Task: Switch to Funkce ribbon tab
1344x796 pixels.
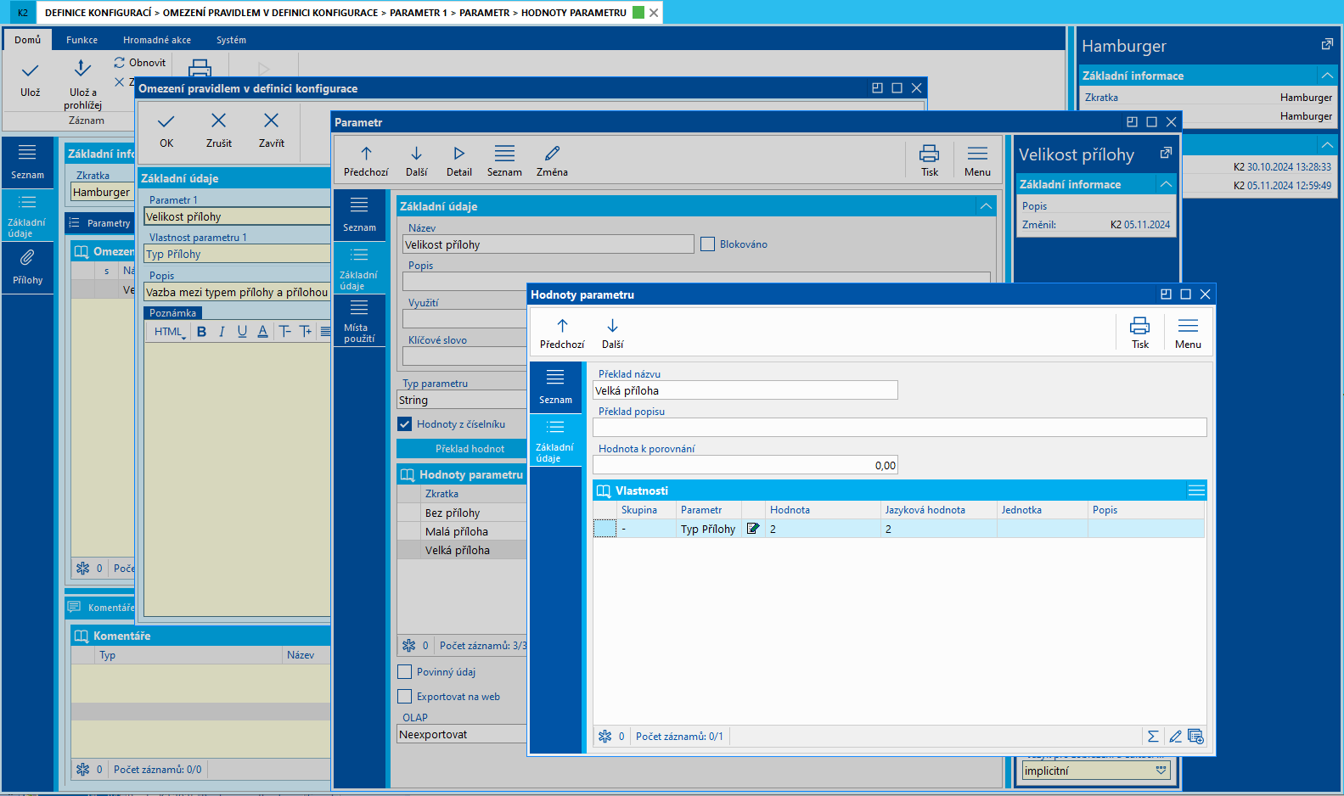Action: [x=82, y=40]
